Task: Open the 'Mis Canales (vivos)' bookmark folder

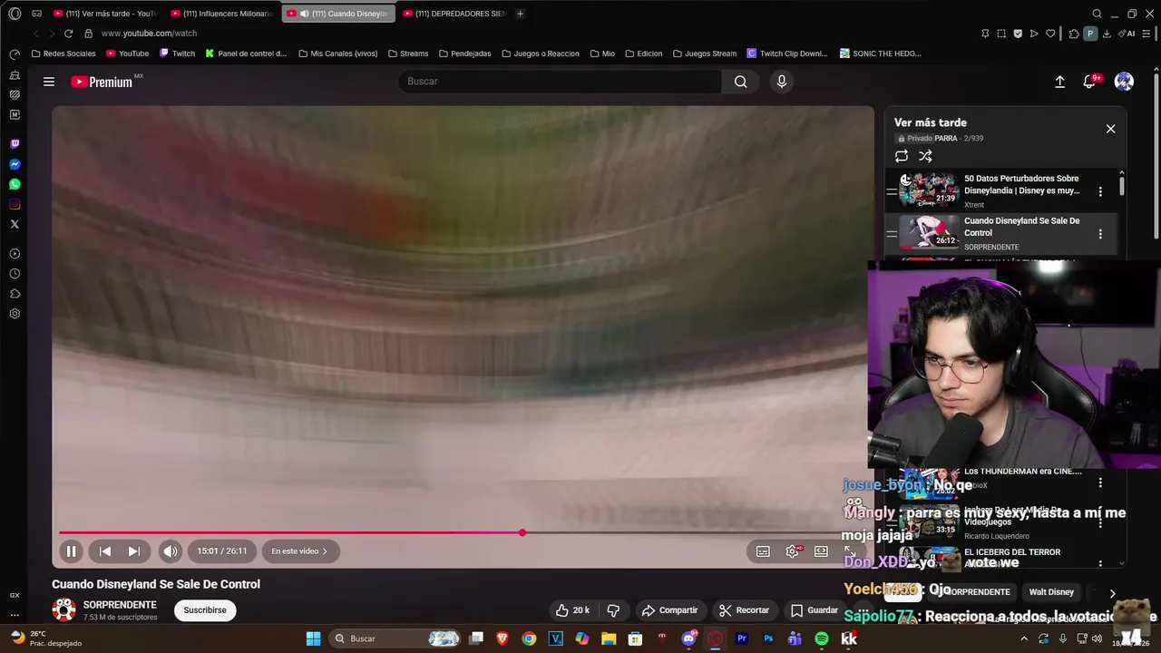Action: point(337,54)
